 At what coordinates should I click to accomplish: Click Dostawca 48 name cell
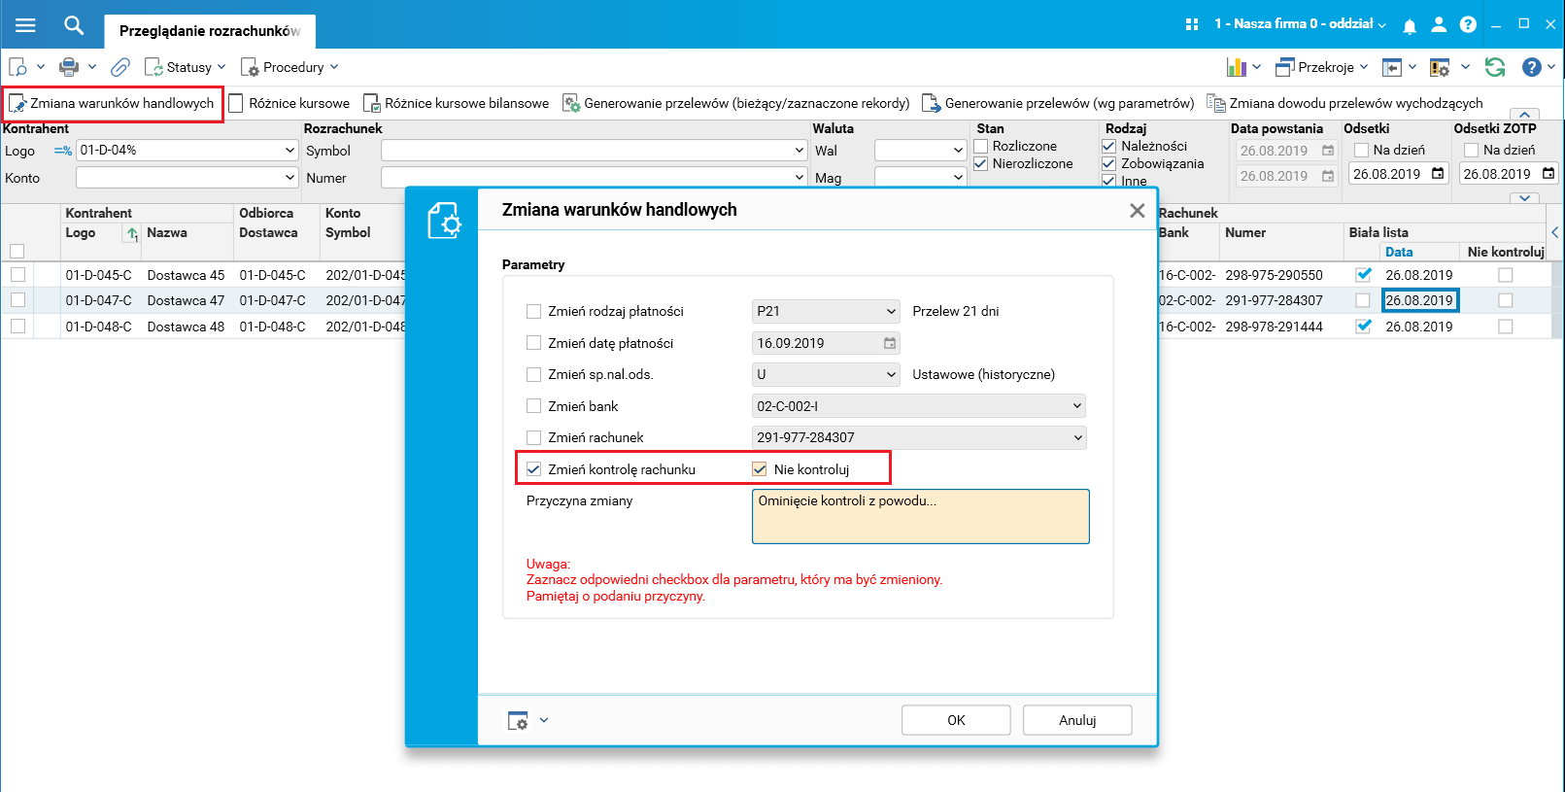(x=186, y=327)
